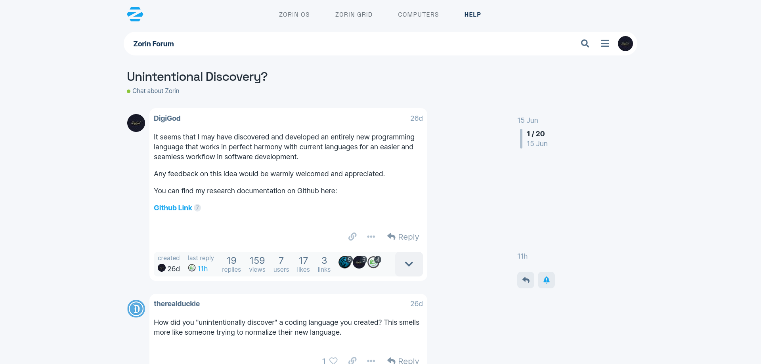The image size is (761, 364).
Task: Click the therealduckie username
Action: click(x=177, y=304)
